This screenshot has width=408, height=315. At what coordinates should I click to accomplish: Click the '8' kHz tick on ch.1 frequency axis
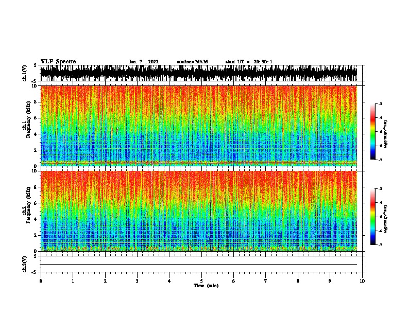tap(36, 102)
